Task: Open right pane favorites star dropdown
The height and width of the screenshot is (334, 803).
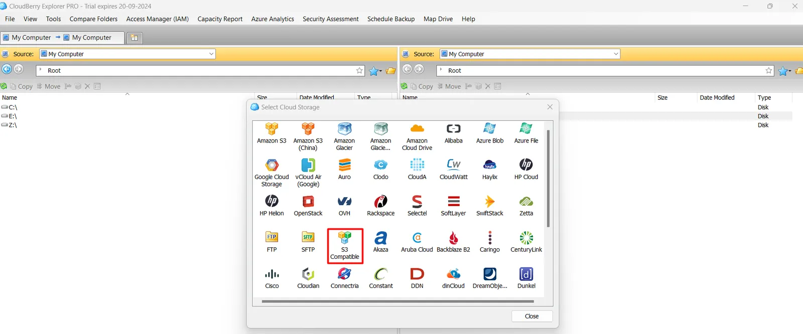Action: click(785, 71)
